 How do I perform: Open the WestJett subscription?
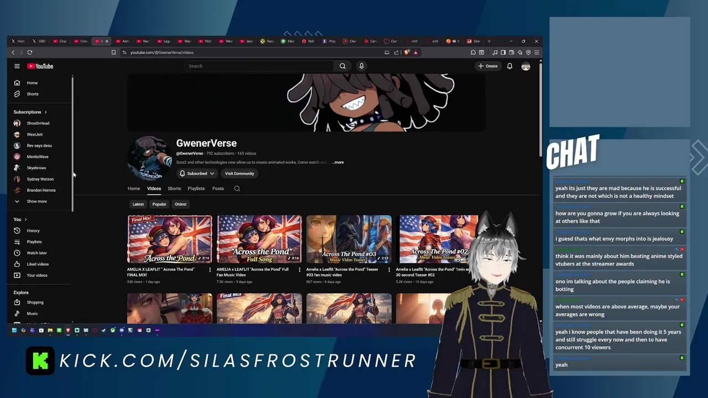tap(35, 134)
